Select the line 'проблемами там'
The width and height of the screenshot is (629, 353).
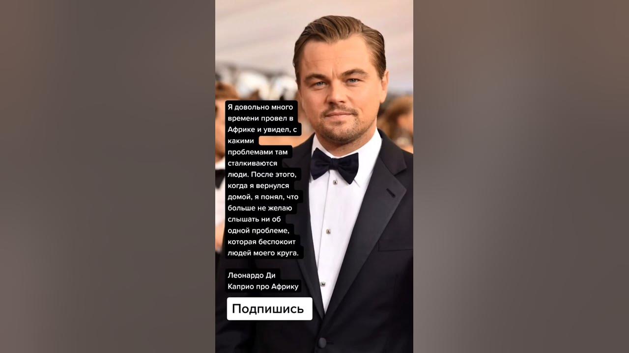258,152
